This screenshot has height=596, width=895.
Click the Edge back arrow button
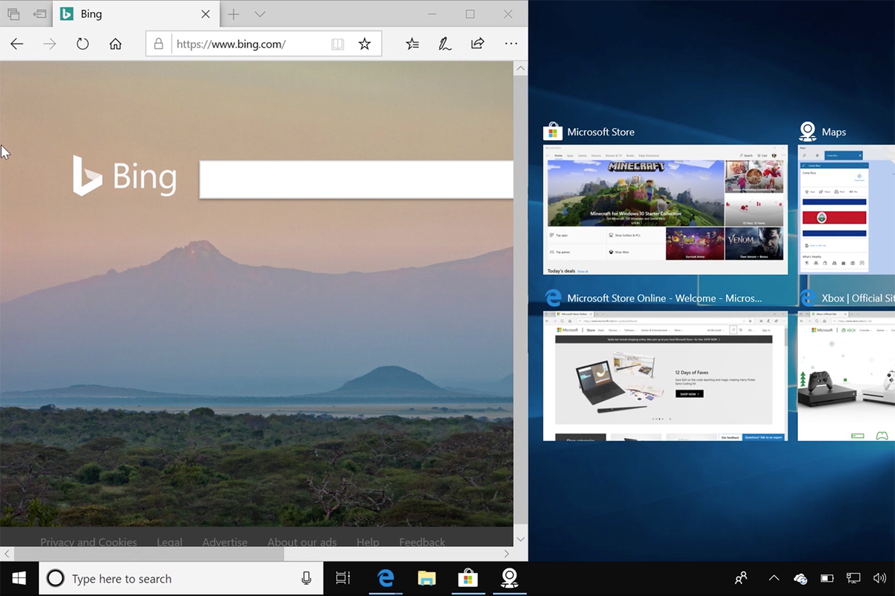(16, 44)
